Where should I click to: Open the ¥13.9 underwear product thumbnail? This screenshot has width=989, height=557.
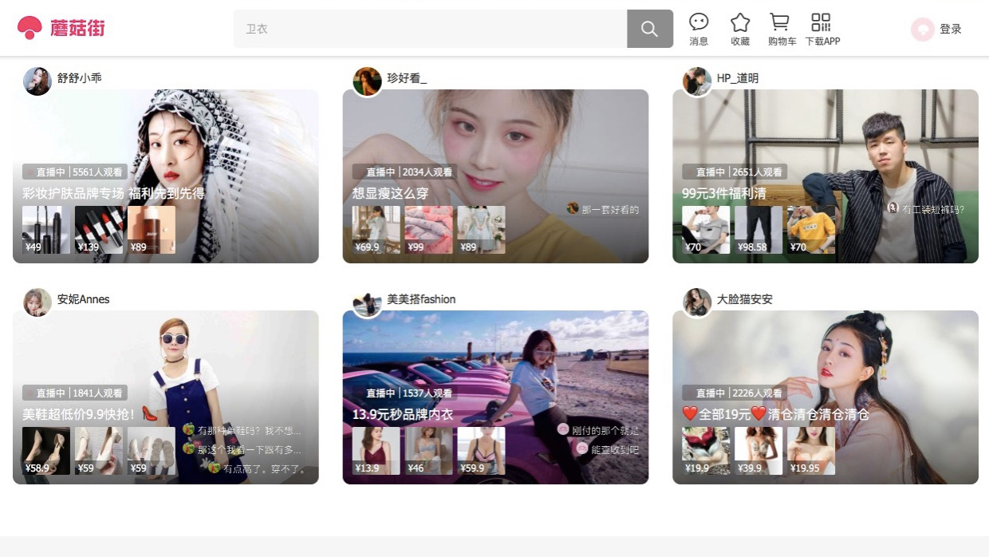coord(376,451)
